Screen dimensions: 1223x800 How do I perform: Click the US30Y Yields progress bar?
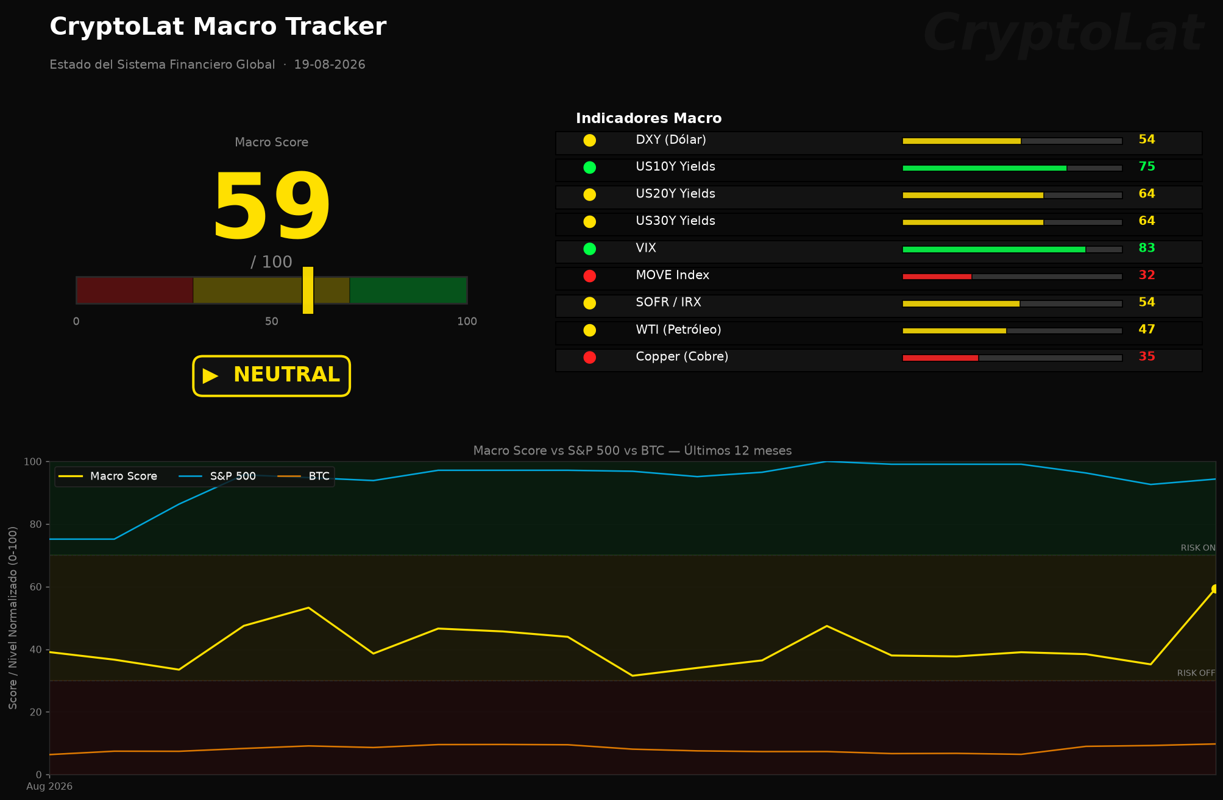1012,222
